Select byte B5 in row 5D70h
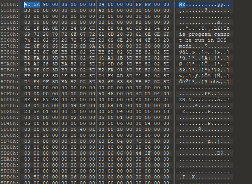 [111, 142]
